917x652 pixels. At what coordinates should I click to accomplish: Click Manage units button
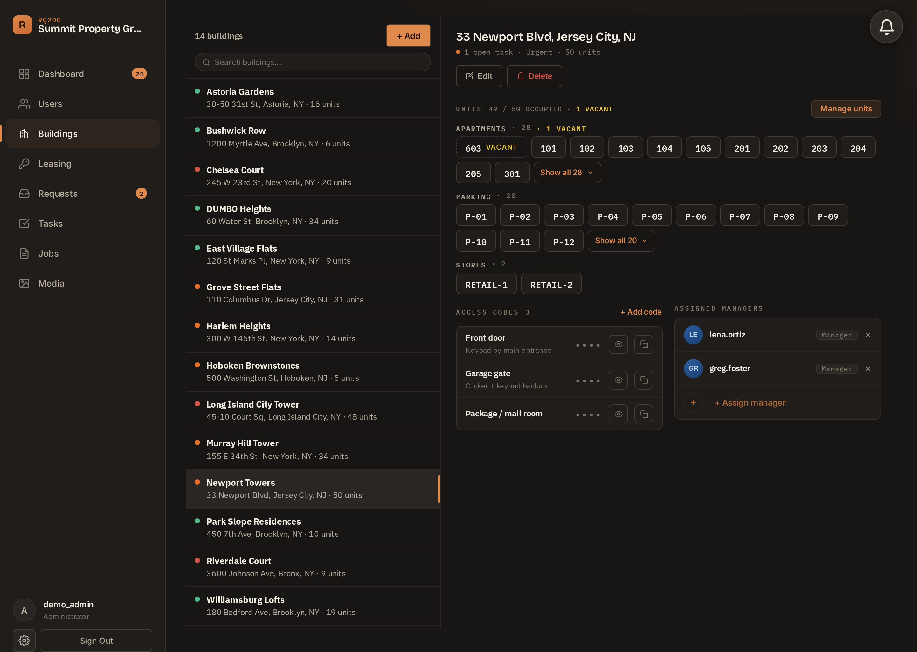click(x=846, y=109)
